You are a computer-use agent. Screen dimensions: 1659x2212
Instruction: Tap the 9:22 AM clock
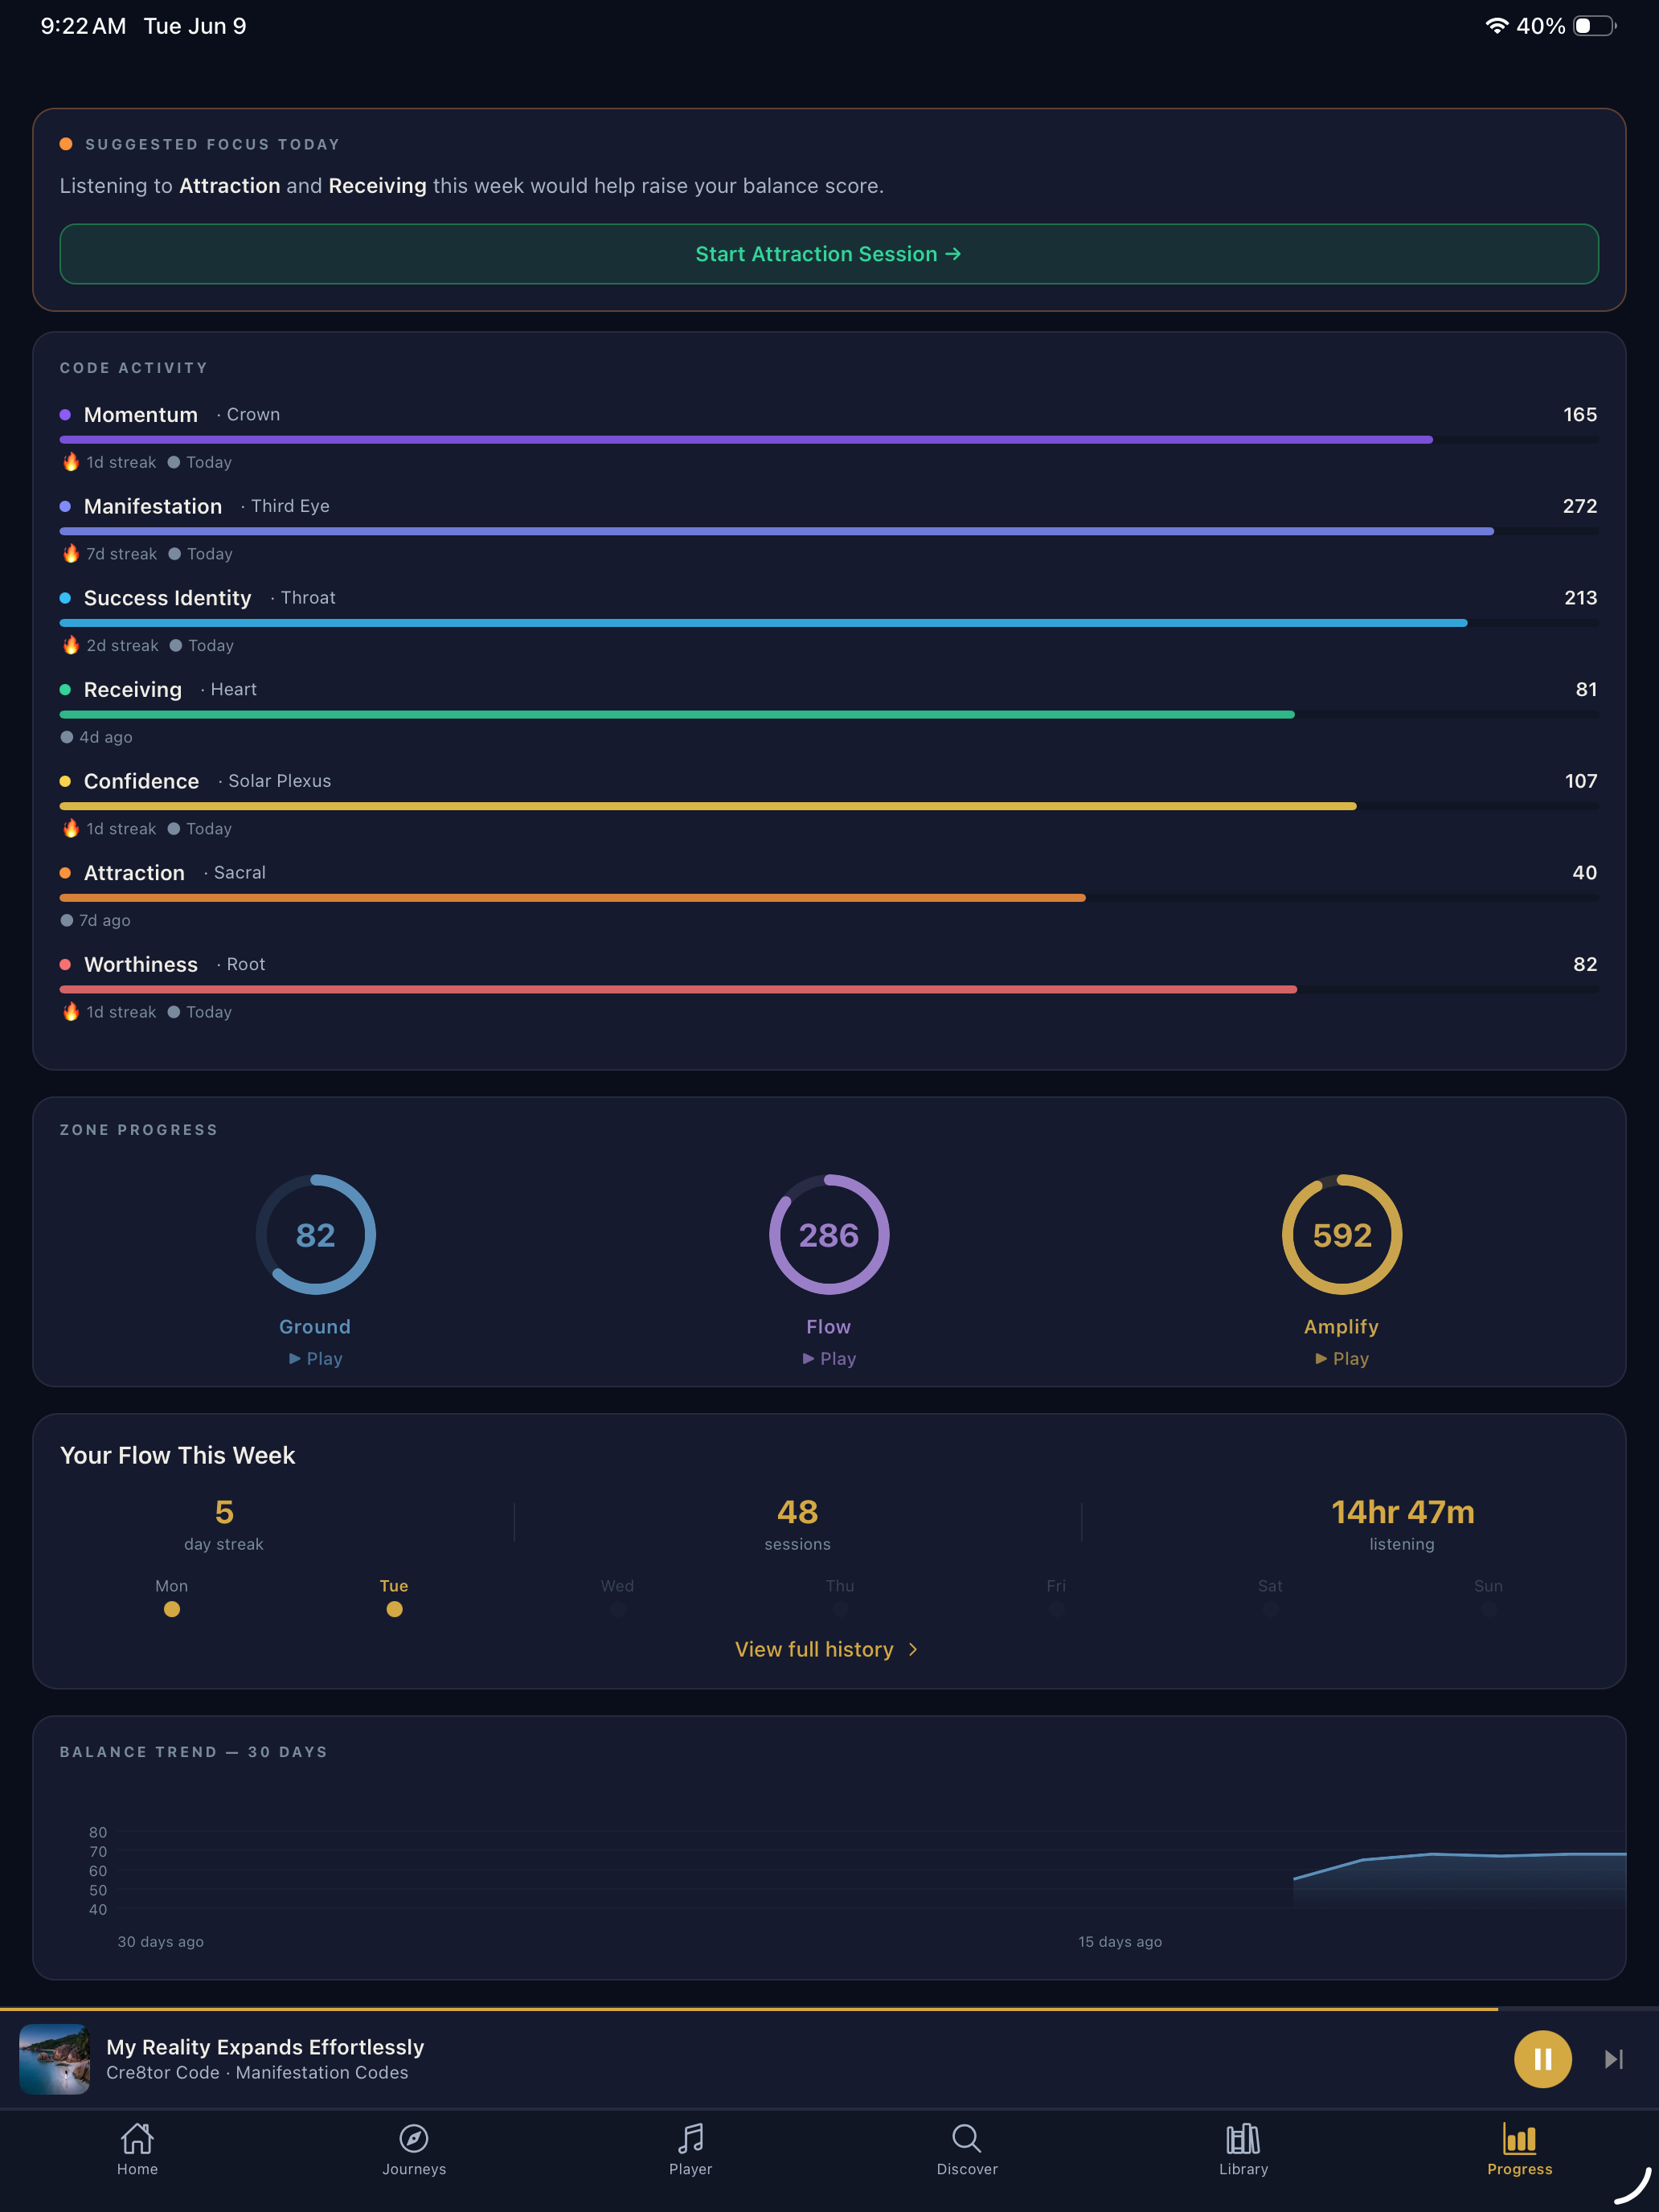click(83, 26)
